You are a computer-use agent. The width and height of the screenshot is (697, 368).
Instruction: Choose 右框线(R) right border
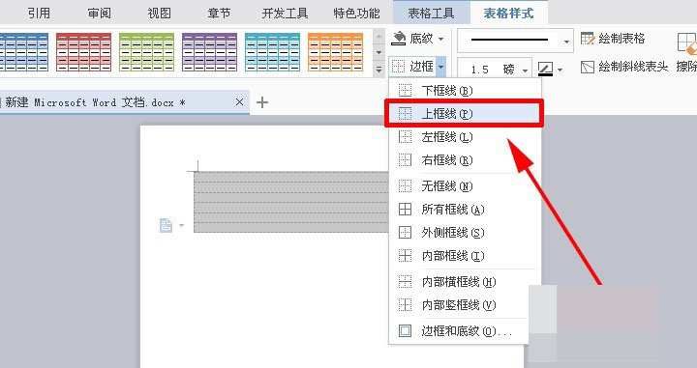click(465, 160)
